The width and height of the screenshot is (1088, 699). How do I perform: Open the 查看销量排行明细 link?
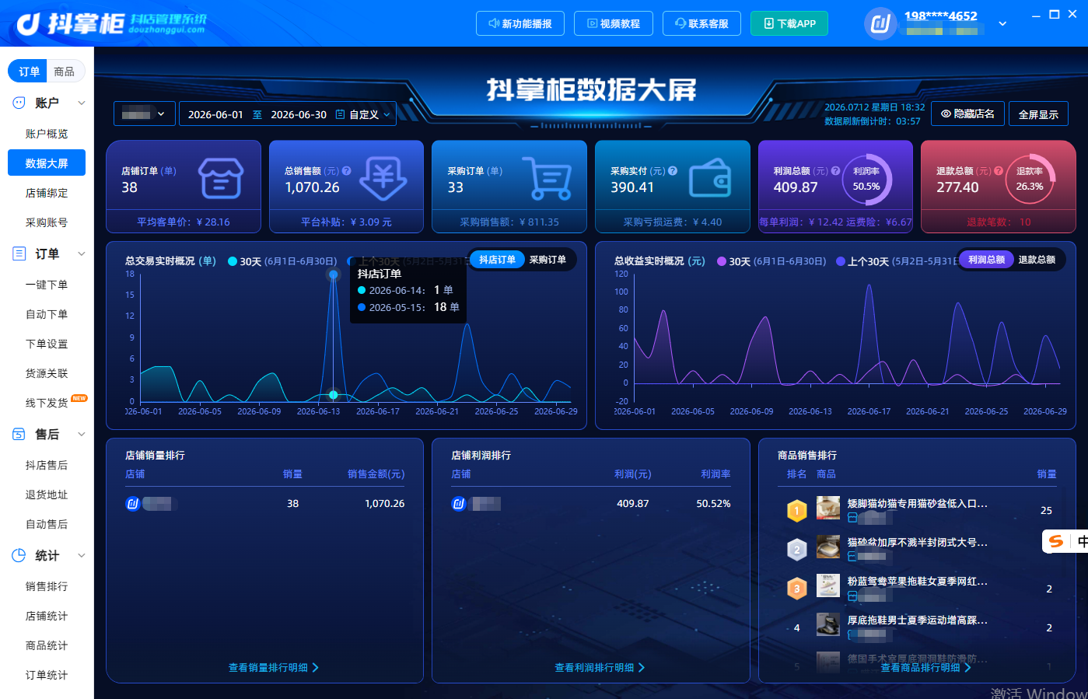(x=274, y=667)
